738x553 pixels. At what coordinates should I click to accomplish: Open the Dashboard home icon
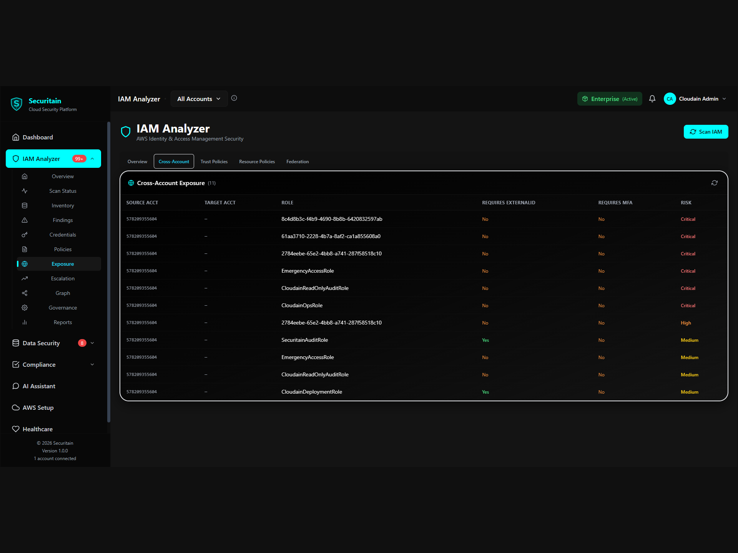click(x=16, y=137)
